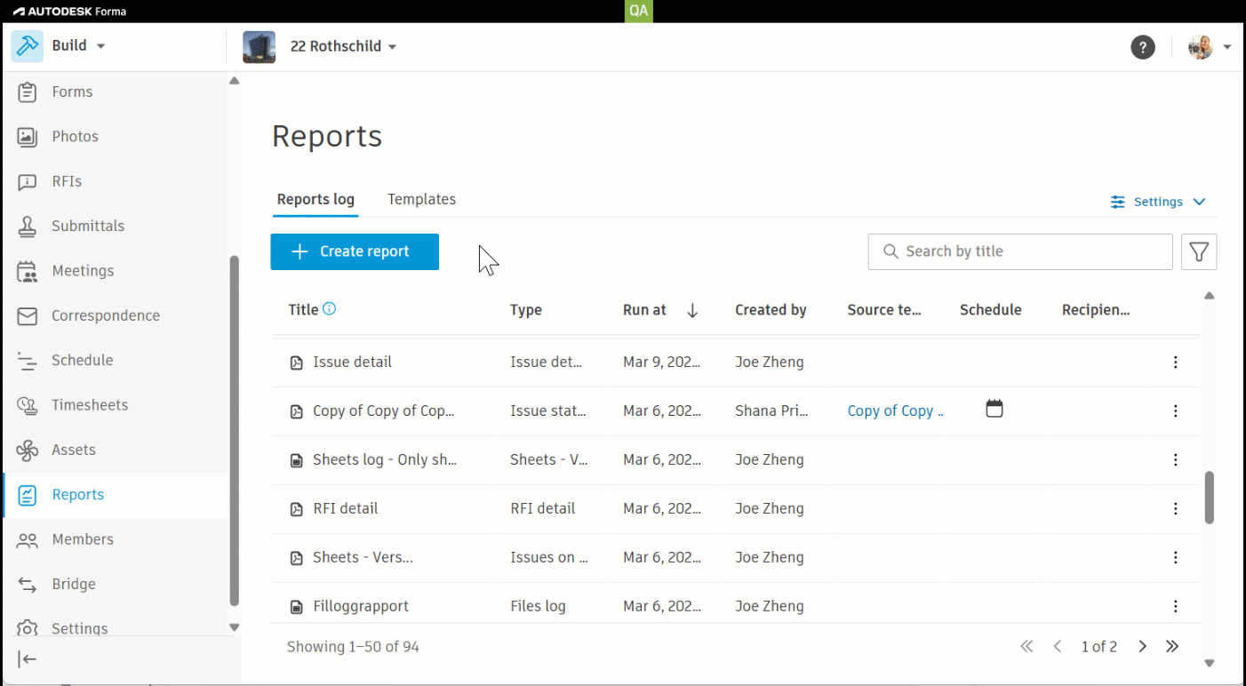Open the 22 Rothschild project dropdown
Viewport: 1246px width, 686px height.
pos(343,46)
